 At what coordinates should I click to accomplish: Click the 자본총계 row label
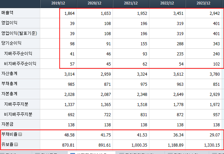point(9,94)
